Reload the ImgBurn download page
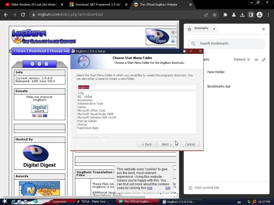 coord(23,15)
